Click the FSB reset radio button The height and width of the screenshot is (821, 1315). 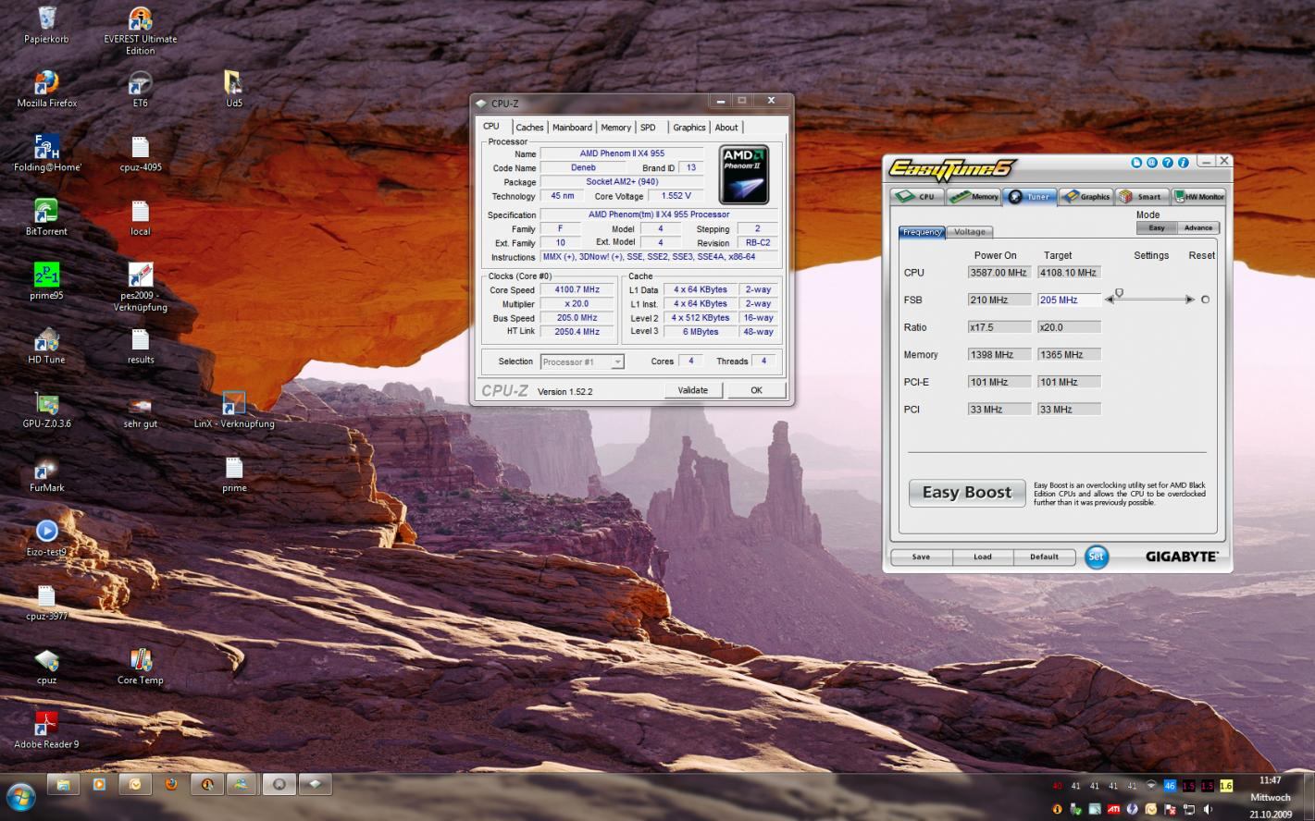point(1205,300)
